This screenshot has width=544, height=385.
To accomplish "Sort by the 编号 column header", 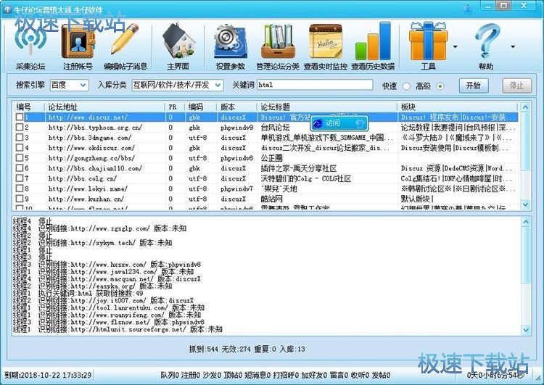I will [28, 107].
